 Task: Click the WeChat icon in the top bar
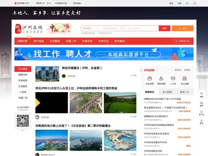(187, 3)
